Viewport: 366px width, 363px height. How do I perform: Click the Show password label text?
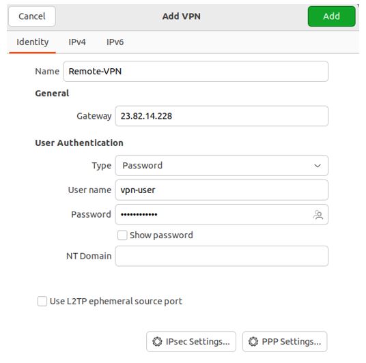click(161, 235)
